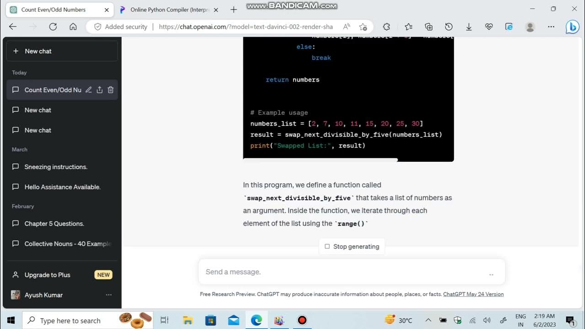Open Ayush Kumar account menu dots

pos(109,295)
